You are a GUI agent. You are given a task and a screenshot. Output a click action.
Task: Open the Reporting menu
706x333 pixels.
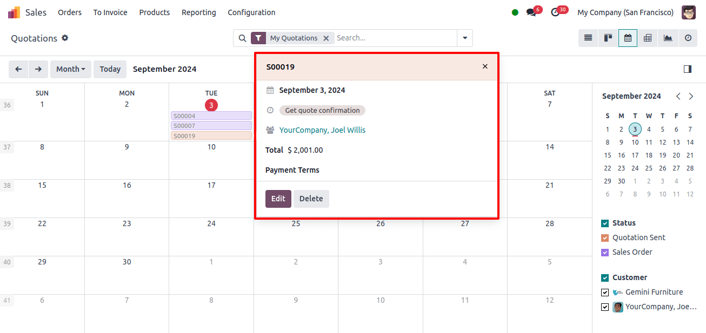tap(198, 12)
